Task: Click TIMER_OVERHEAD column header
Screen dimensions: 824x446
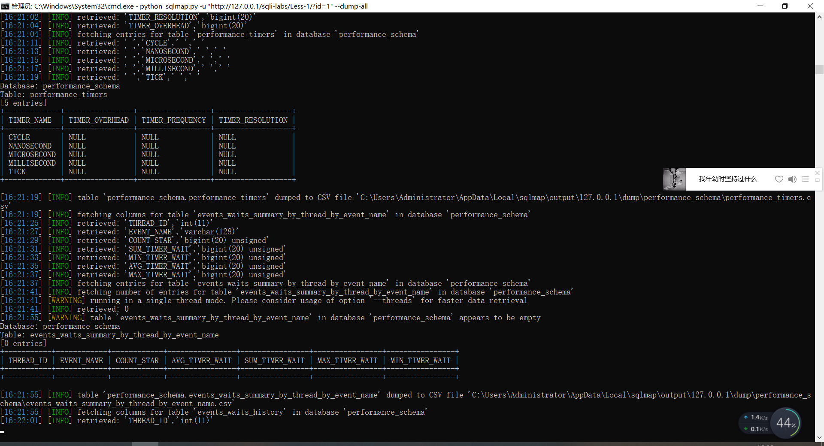Action: coord(99,120)
